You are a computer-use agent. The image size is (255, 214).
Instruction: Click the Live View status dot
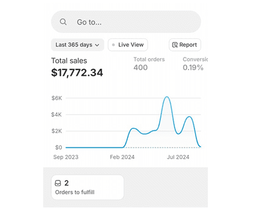[113, 45]
